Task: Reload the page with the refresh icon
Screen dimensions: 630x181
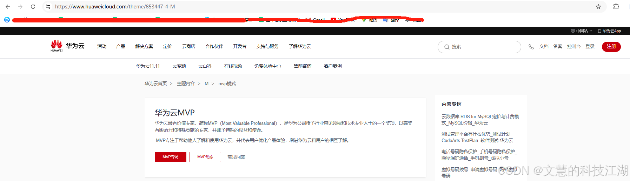Action: 33,7
